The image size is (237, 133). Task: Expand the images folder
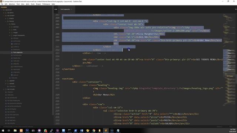coord(10,33)
